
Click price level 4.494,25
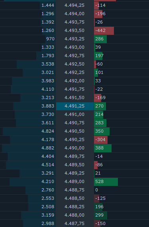[x=74, y=5]
